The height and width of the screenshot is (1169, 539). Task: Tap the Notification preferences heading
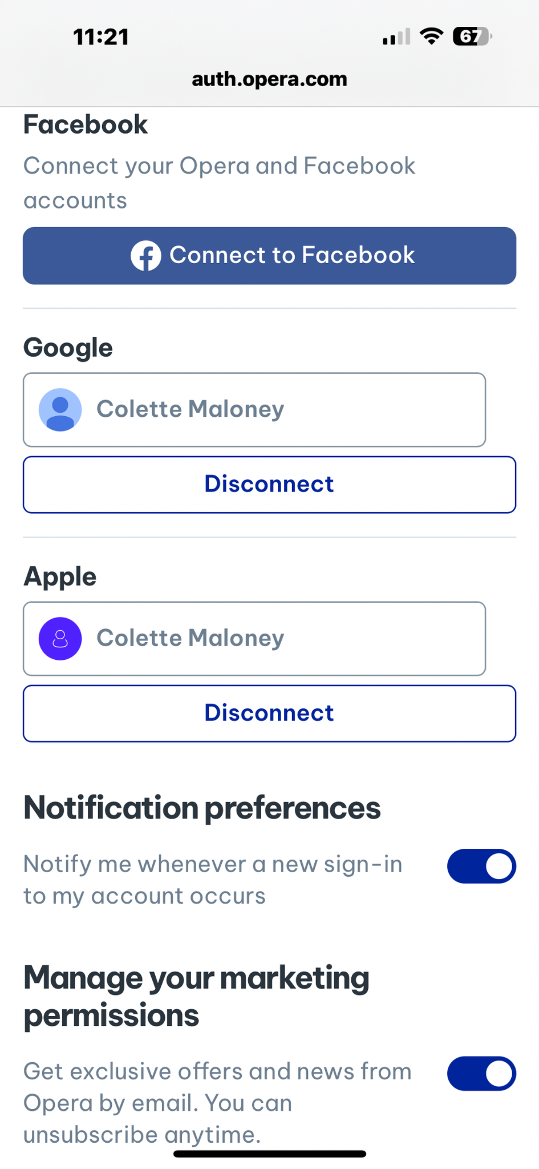(202, 808)
